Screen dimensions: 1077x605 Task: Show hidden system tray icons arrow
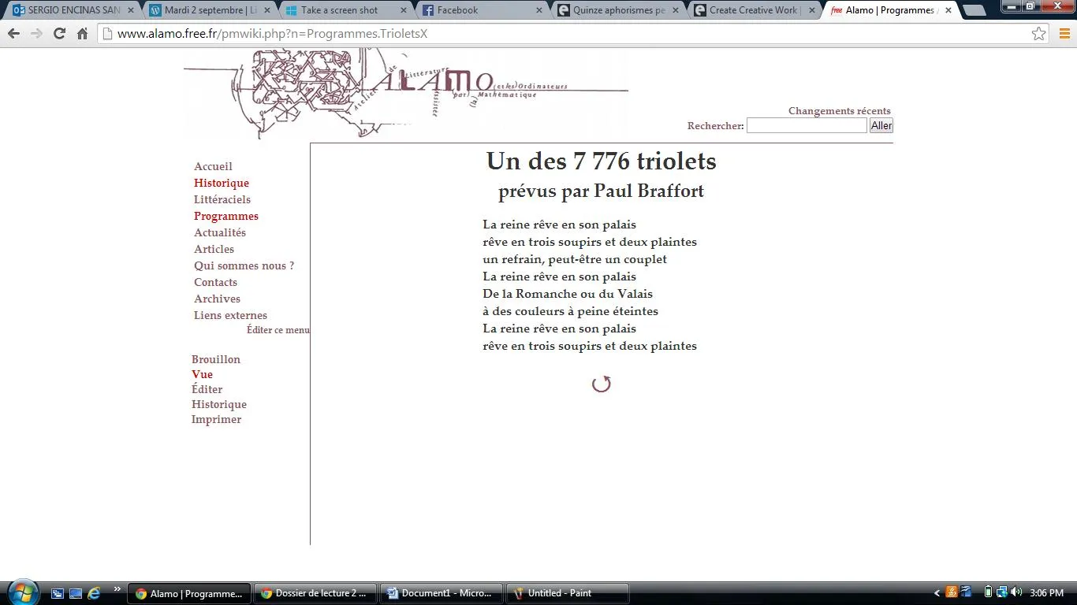pos(937,593)
